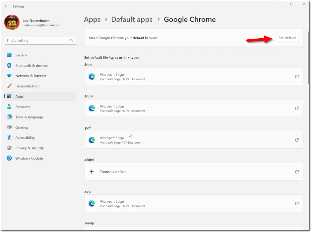Click the Edge icon in .svg row
The height and width of the screenshot is (233, 312).
pyautogui.click(x=92, y=203)
